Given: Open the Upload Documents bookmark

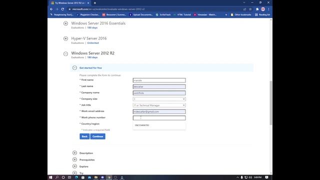Looking at the screenshot, I should coord(141,14).
